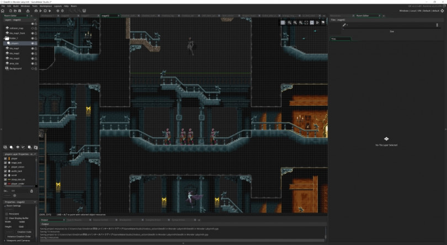This screenshot has height=245, width=447.
Task: Open the Build menu
Action: 15,6
